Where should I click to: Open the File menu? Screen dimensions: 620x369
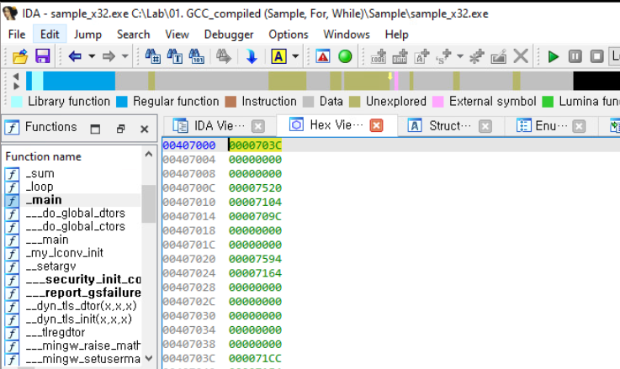(x=17, y=34)
